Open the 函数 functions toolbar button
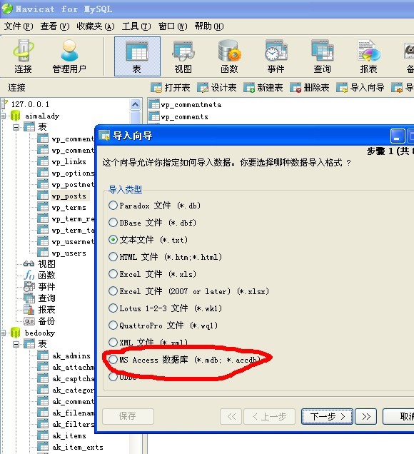This screenshot has height=454, width=414. pyautogui.click(x=229, y=56)
